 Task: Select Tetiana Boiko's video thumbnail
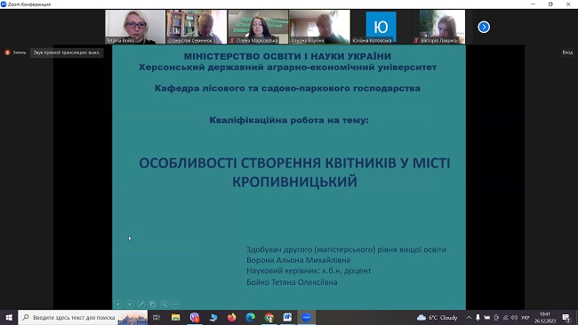[135, 27]
